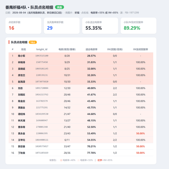Click the 20/46 call count cell
The width and height of the screenshot is (169, 169).
pos(67,101)
